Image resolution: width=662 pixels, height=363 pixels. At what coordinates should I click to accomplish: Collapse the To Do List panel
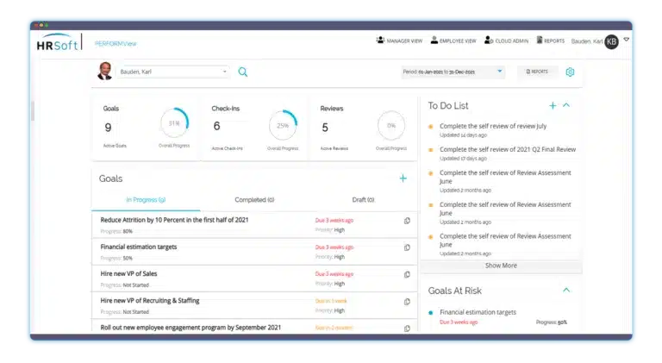pyautogui.click(x=566, y=105)
